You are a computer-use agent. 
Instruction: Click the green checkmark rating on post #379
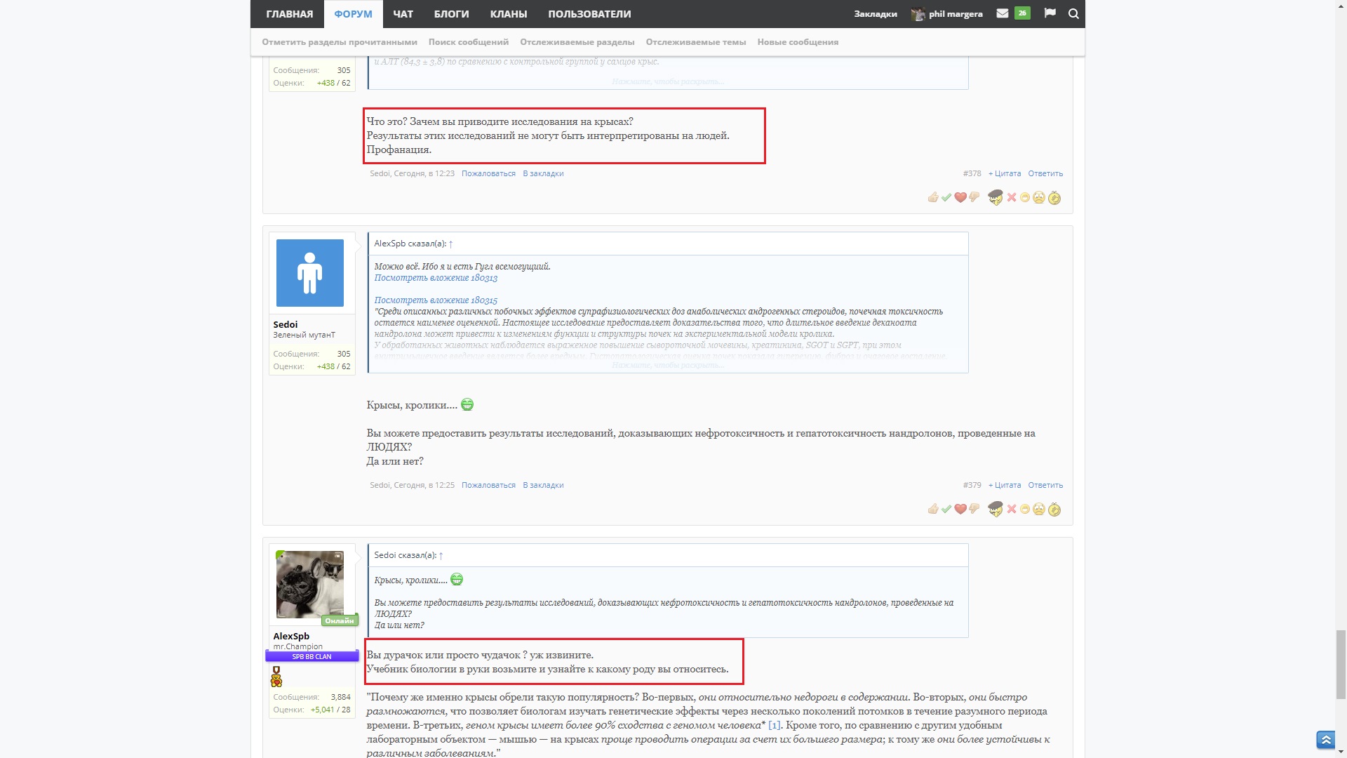coord(946,510)
